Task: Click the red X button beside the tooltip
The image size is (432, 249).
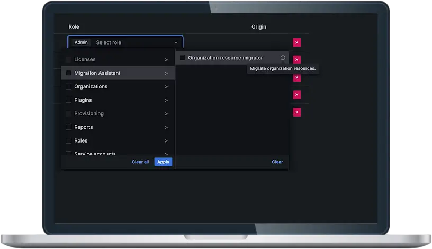Action: (x=296, y=77)
